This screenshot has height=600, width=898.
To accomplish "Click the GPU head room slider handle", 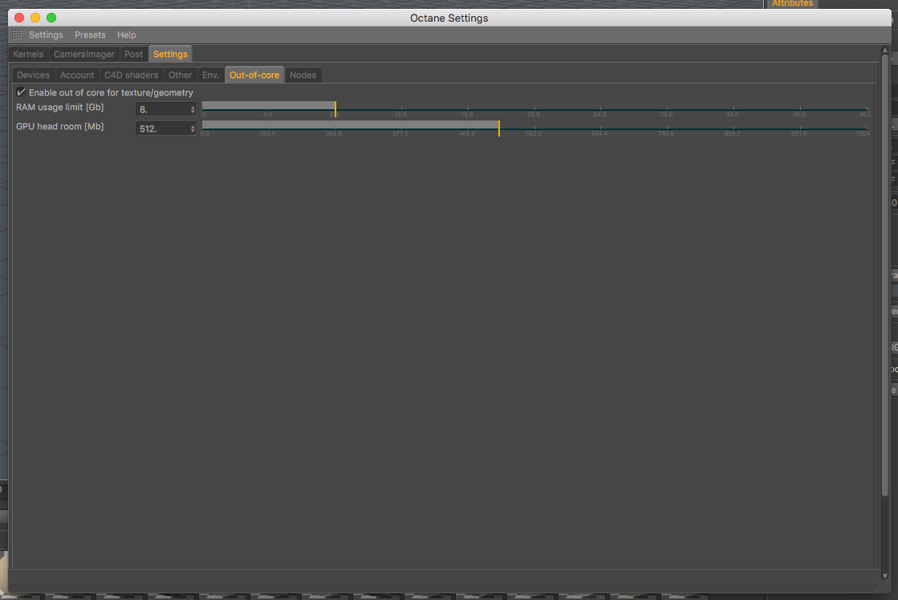I will pyautogui.click(x=499, y=129).
